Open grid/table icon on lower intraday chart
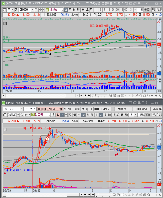Screen dimensions: 163x198 tap(5, 130)
